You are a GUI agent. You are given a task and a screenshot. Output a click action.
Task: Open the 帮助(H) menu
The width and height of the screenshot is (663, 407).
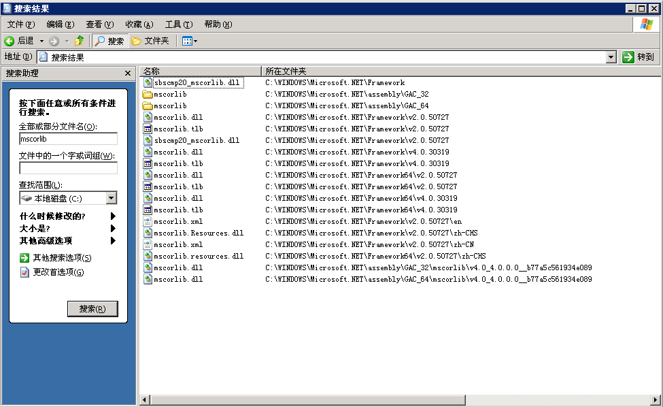click(218, 25)
